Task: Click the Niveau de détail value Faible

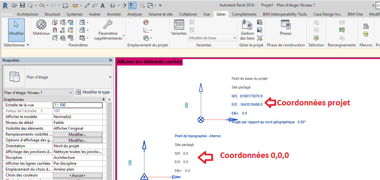Action: (78, 122)
